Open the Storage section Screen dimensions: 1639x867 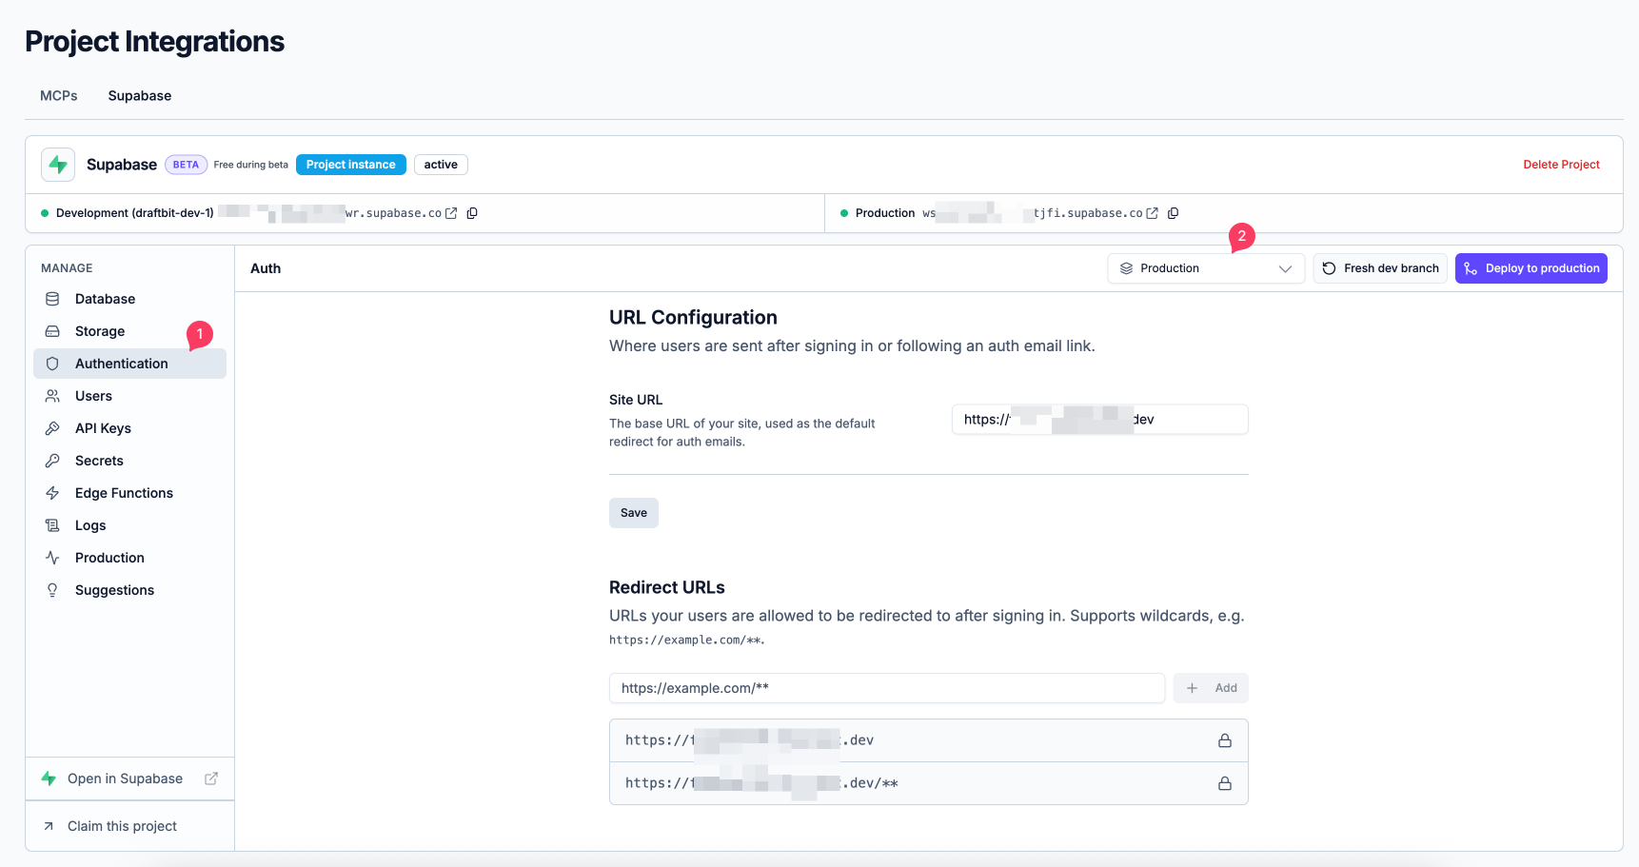click(129, 331)
